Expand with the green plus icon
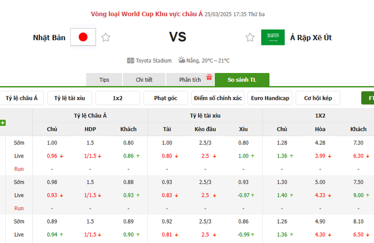374x243 pixels. pyautogui.click(x=3, y=122)
